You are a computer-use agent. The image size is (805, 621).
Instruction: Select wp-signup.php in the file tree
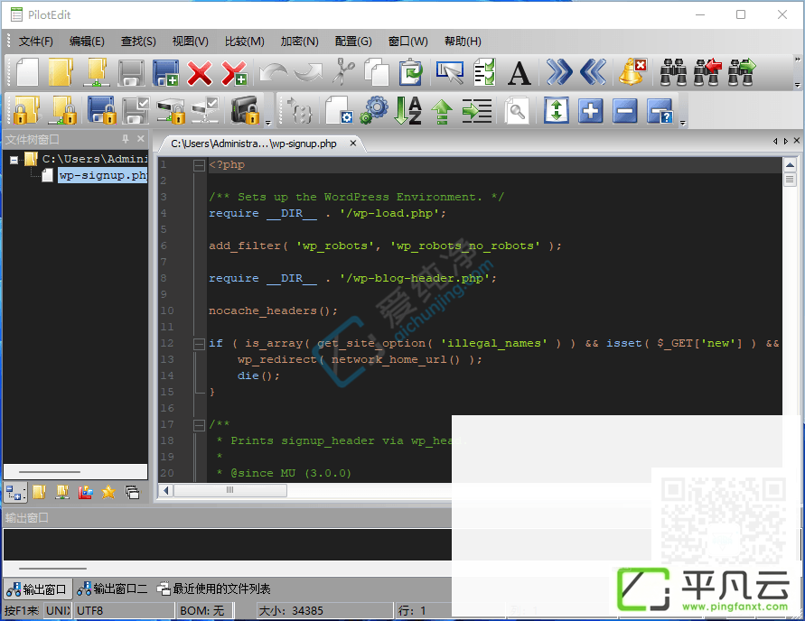pyautogui.click(x=103, y=175)
